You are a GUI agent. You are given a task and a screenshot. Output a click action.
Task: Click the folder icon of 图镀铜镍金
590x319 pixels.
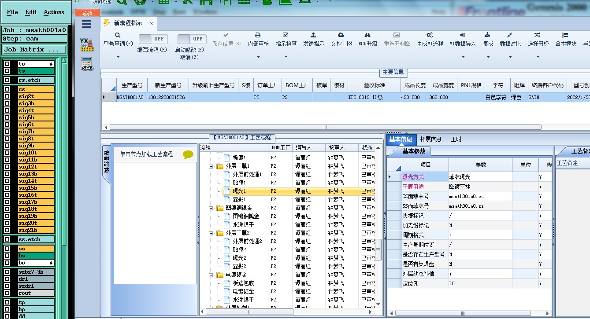[x=220, y=208]
